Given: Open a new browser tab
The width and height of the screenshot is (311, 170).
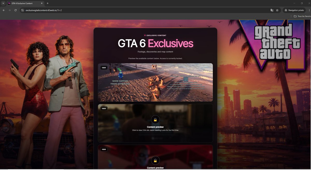Looking at the screenshot, I should click(x=47, y=3).
